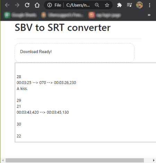Click the subtitle text "A kiss."
The width and height of the screenshot is (156, 163).
[x=22, y=88]
